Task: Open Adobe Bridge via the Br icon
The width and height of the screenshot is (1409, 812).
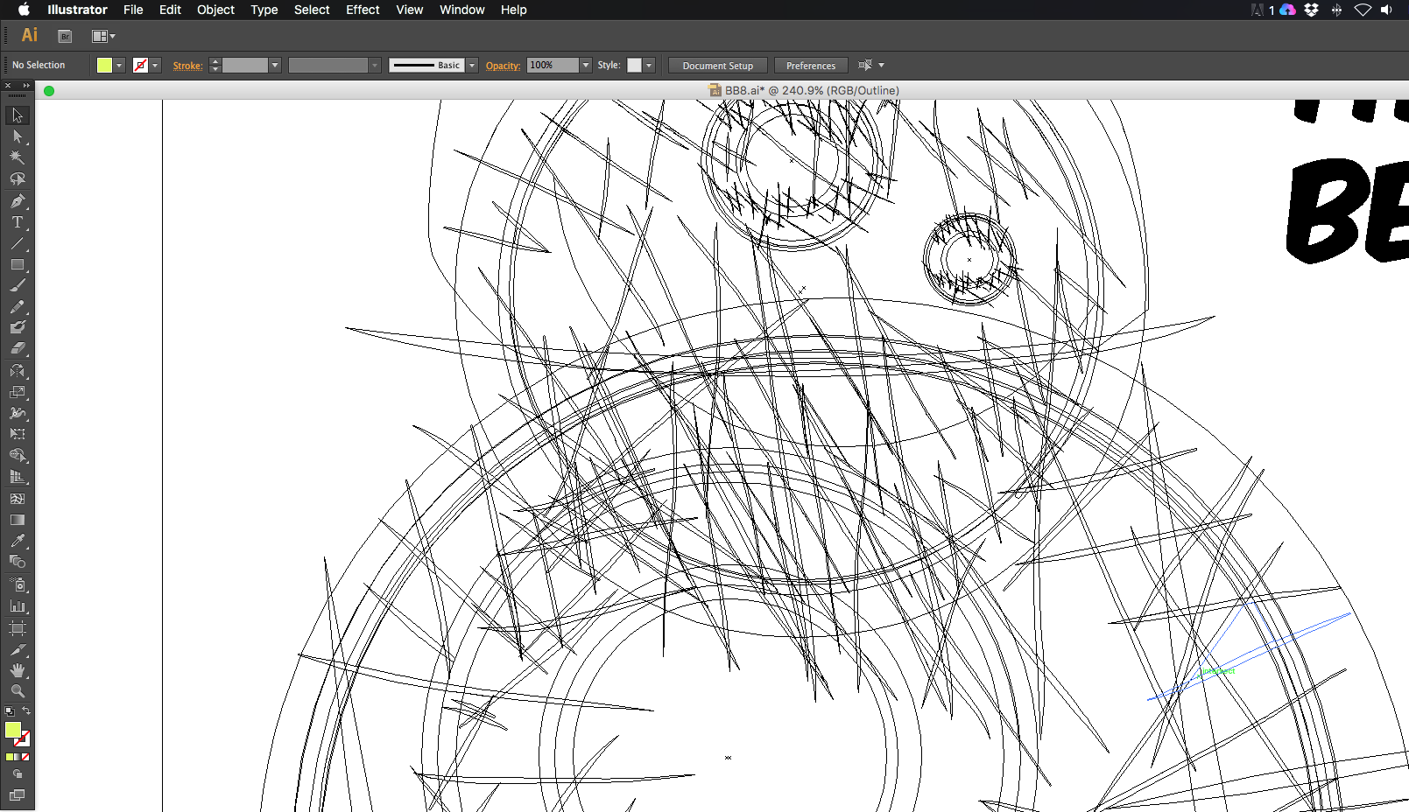Action: click(x=65, y=36)
